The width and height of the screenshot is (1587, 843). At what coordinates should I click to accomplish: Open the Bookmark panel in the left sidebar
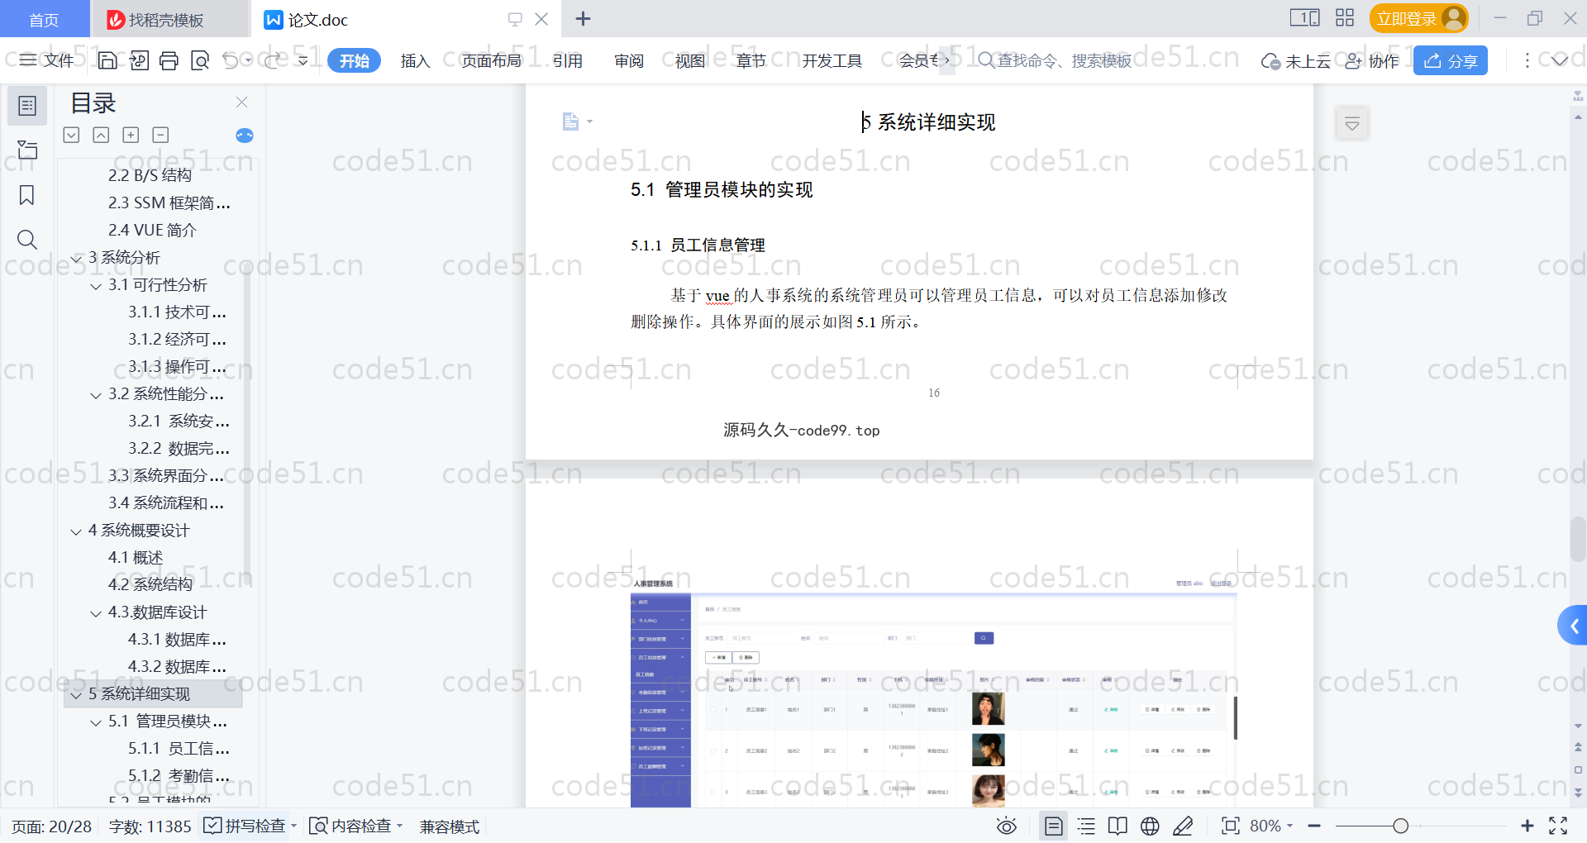(x=26, y=195)
